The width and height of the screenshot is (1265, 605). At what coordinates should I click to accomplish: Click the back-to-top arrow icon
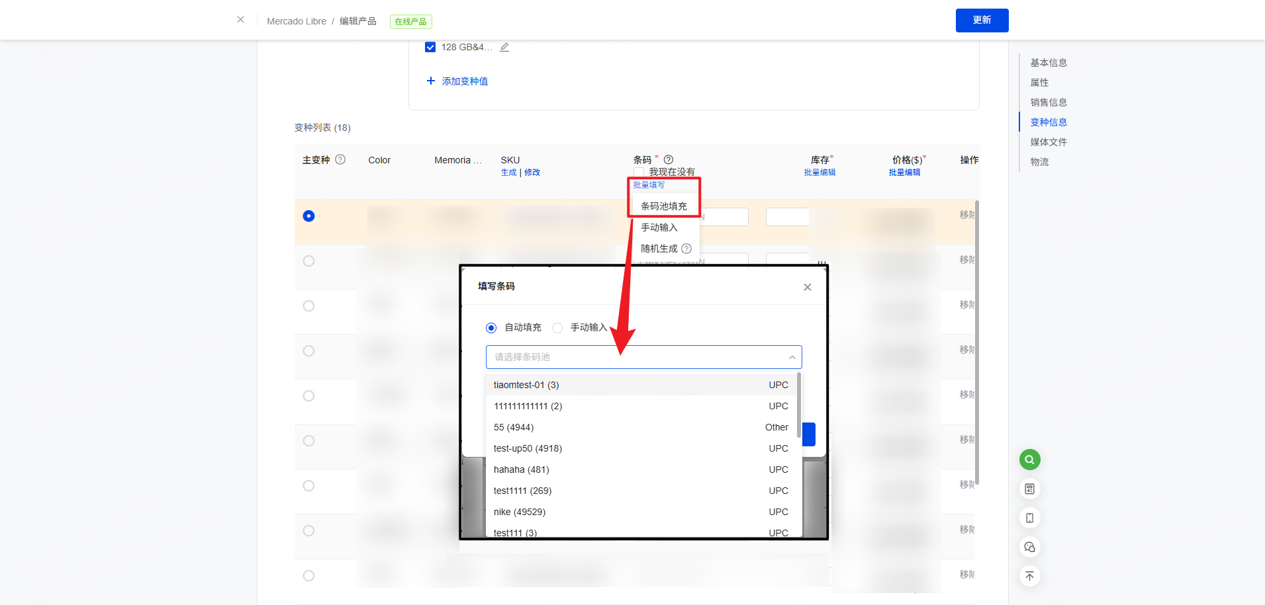point(1029,576)
